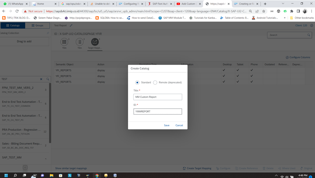Switch to the Add Custom YouTube browser tab

point(188,4)
